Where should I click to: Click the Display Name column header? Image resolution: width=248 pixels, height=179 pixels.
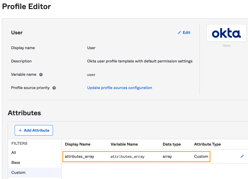tap(78, 144)
